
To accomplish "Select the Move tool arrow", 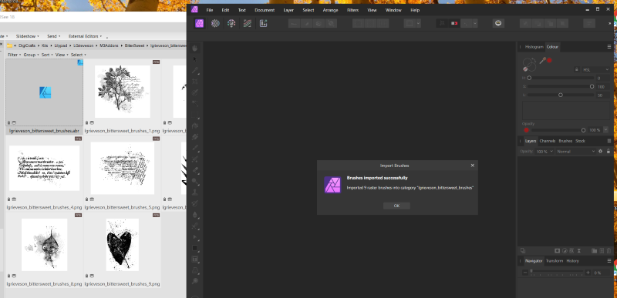I will pyautogui.click(x=195, y=59).
